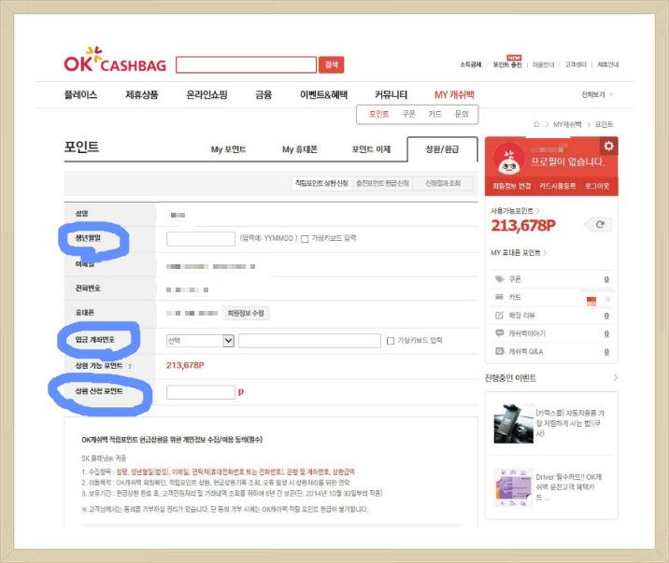Open MY 휴대폰 포인트 chevron link

[519, 253]
